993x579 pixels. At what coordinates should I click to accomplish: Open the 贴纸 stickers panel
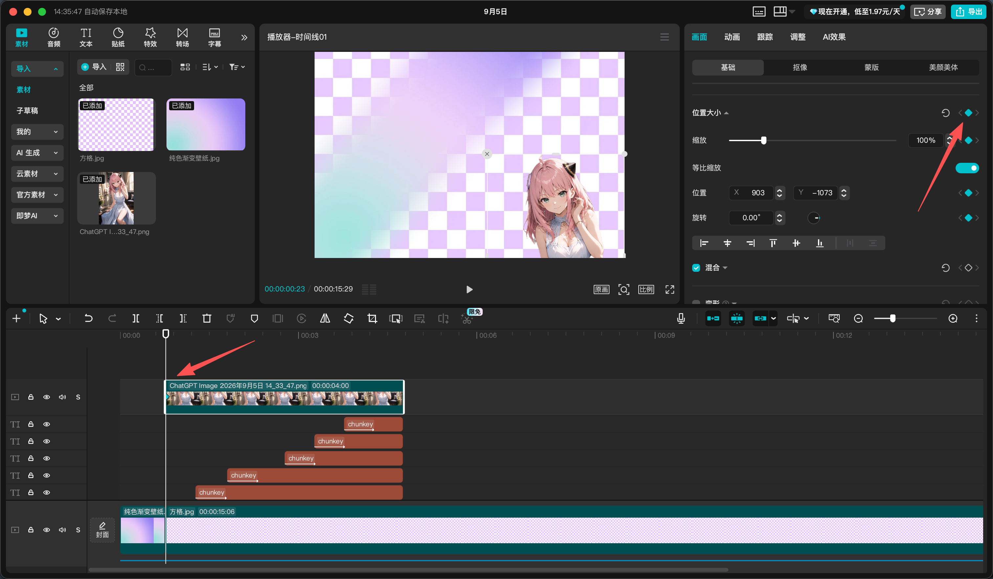click(x=118, y=37)
